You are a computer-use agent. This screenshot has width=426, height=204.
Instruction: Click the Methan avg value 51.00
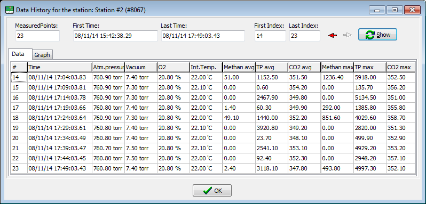point(239,77)
